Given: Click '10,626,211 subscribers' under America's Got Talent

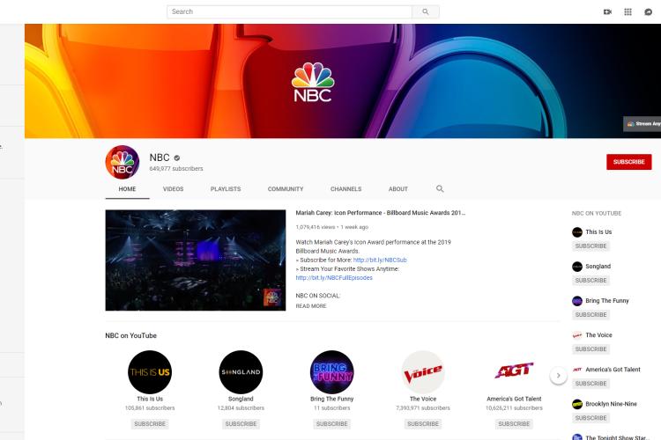Looking at the screenshot, I should pos(514,408).
